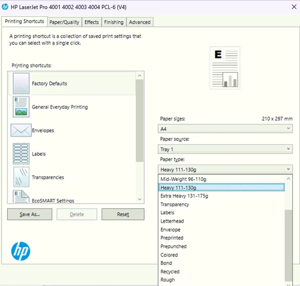Click the HP logo at bottom left

tap(21, 251)
